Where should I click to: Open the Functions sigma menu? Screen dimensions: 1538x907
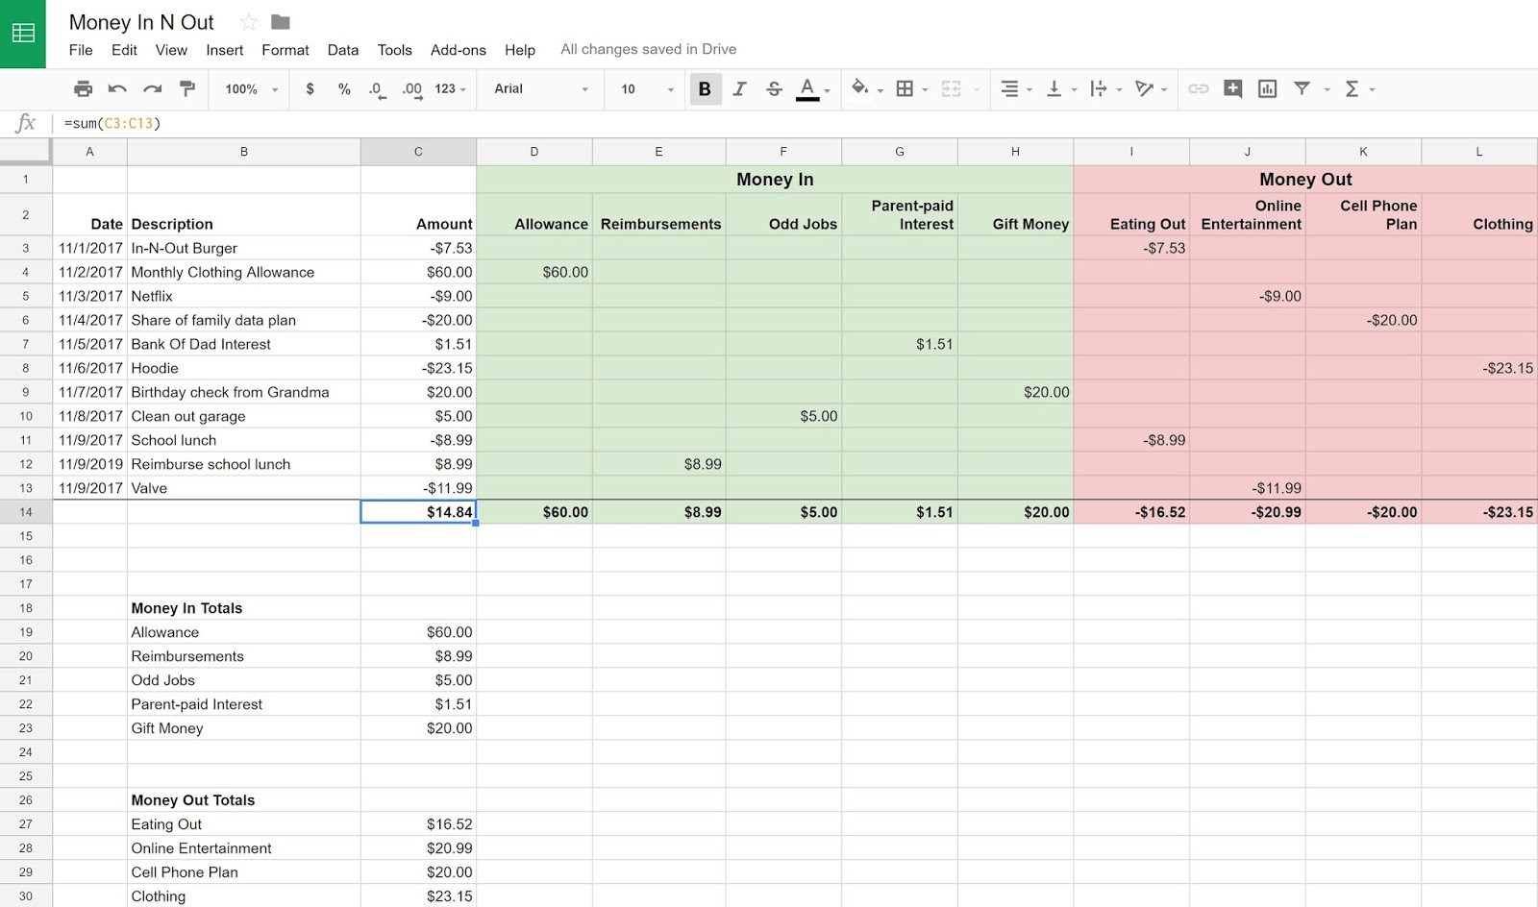click(1352, 88)
